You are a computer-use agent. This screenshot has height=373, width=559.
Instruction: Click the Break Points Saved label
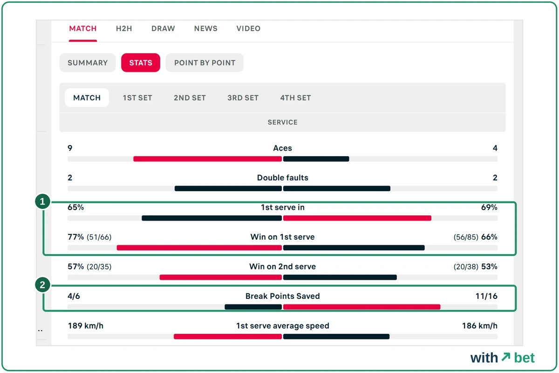pos(282,296)
